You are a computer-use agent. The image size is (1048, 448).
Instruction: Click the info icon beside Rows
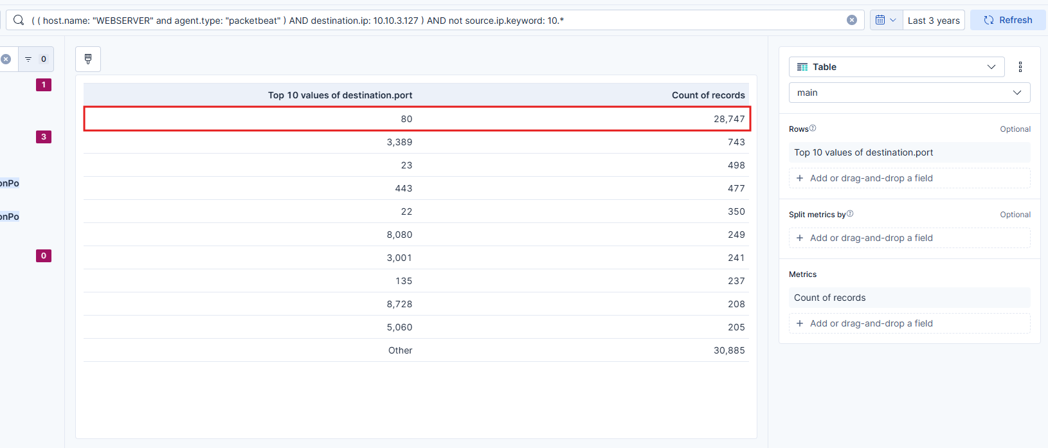pos(813,129)
